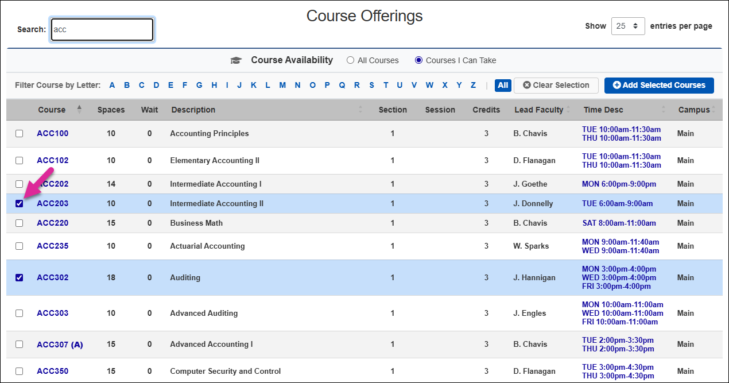Open the entries per page dropdown
The width and height of the screenshot is (729, 383).
(x=628, y=26)
